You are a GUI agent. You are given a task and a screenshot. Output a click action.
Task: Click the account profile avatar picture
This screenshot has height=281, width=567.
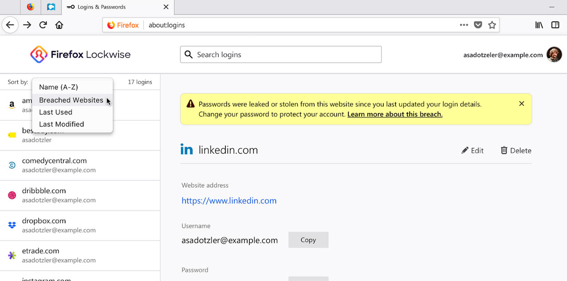(554, 54)
